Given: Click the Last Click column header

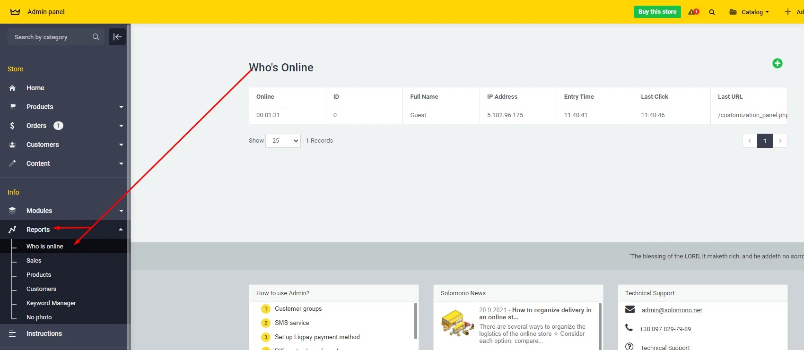Looking at the screenshot, I should [655, 97].
